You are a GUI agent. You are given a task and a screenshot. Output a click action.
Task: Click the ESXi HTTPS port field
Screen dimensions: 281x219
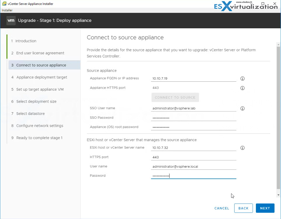tap(193, 157)
